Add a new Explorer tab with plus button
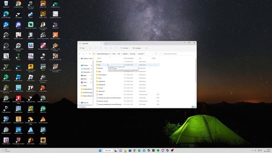The image size is (272, 153). [106, 43]
